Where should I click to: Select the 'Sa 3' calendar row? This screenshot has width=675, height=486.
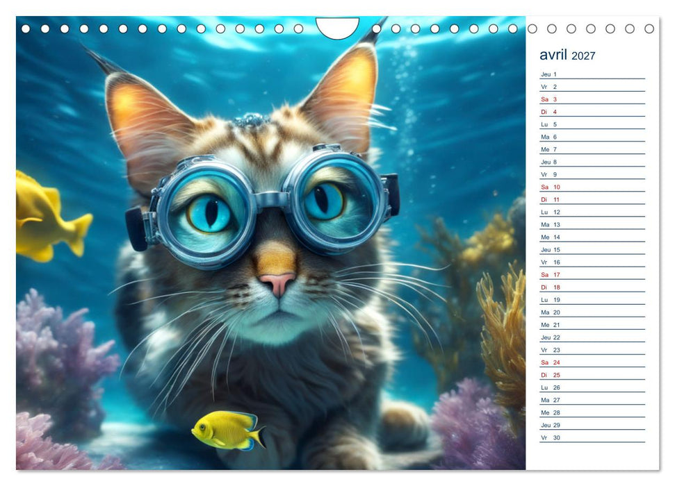tap(592, 99)
